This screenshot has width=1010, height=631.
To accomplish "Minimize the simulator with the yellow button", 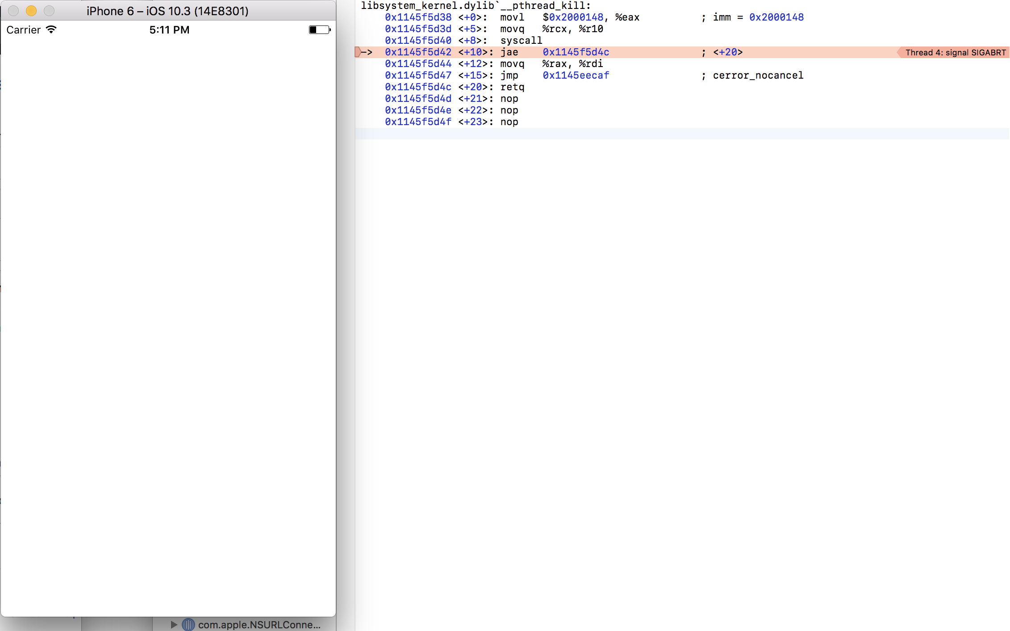I will 31,11.
